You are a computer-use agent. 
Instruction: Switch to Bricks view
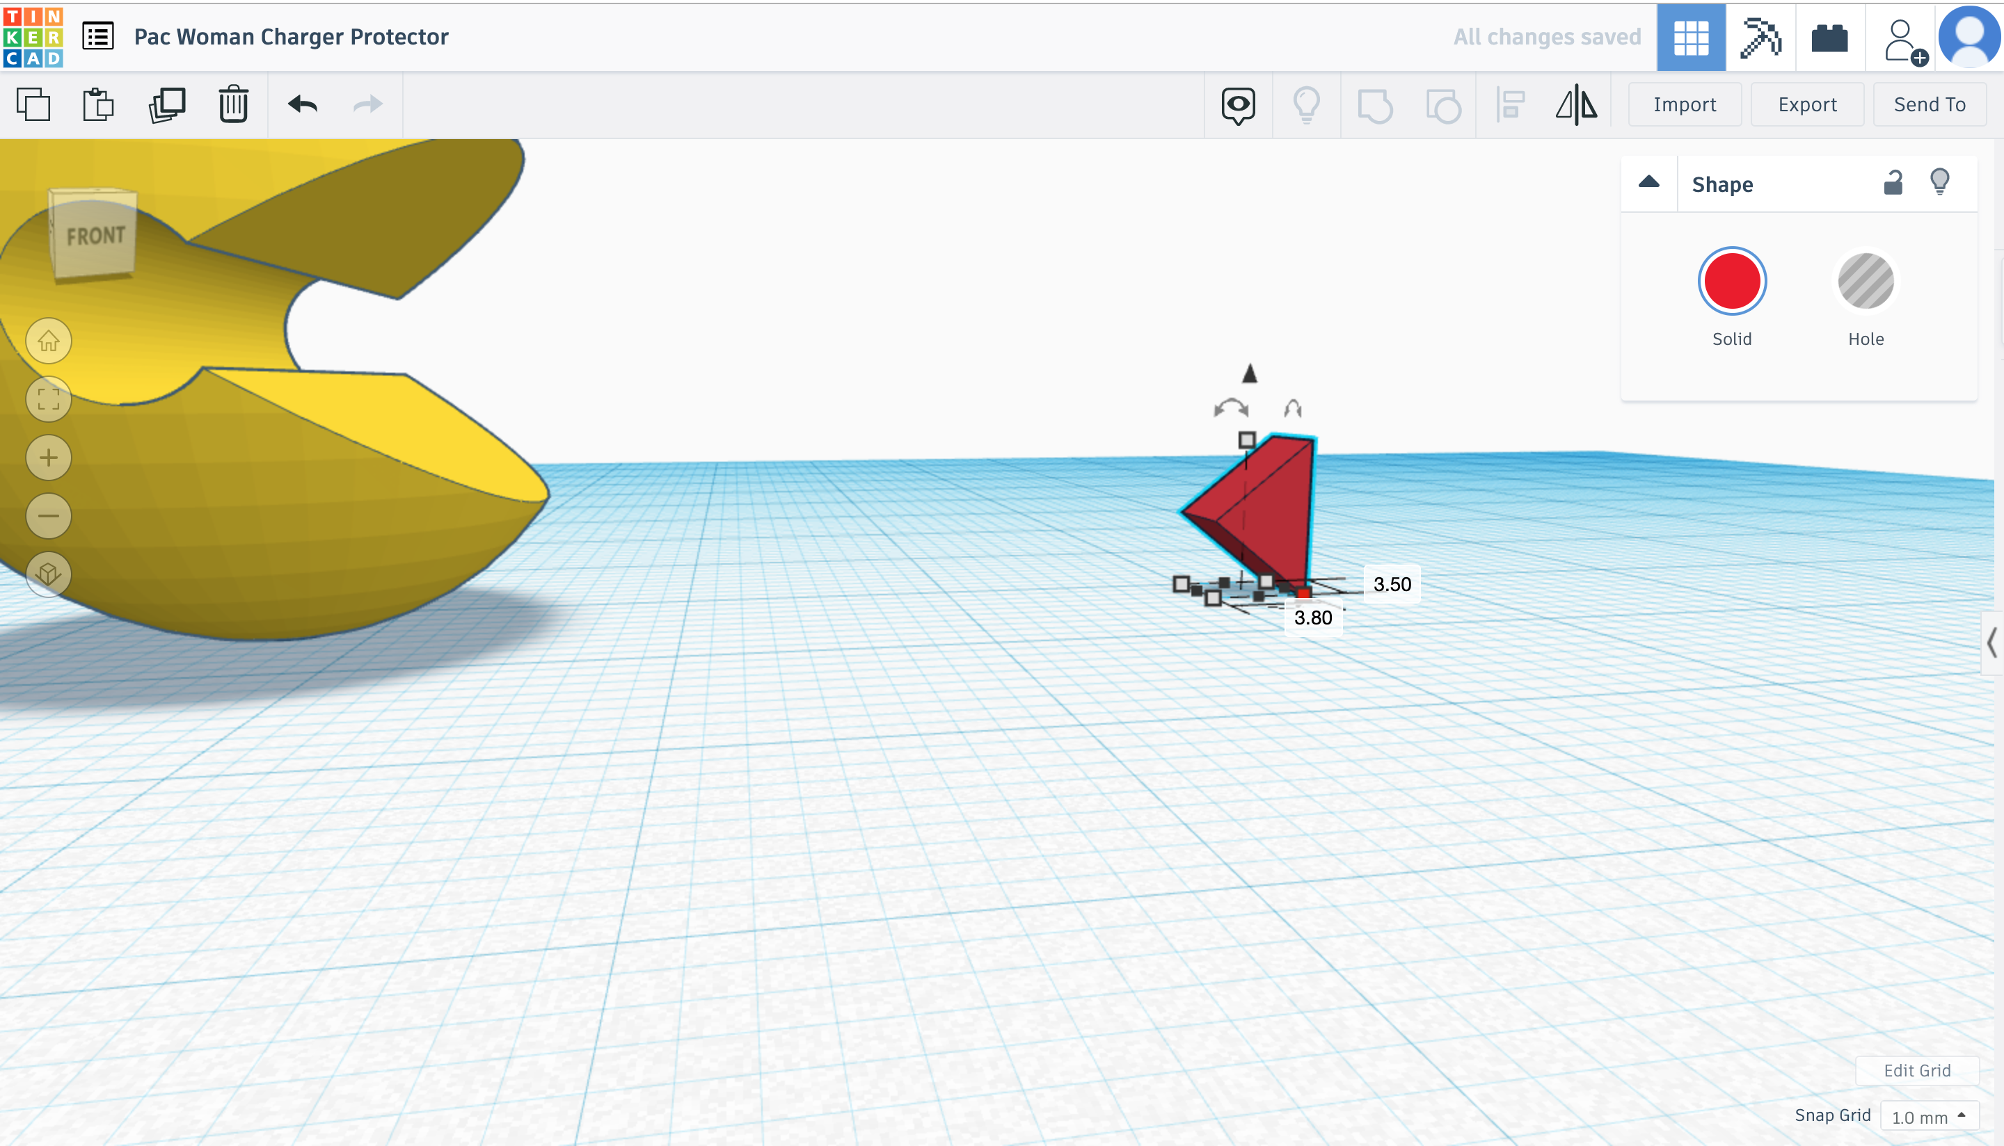[x=1829, y=38]
